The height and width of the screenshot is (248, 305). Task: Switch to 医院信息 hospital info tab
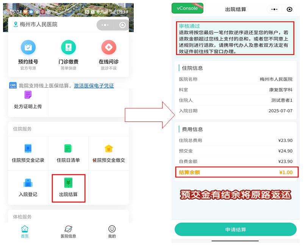[x=68, y=231]
